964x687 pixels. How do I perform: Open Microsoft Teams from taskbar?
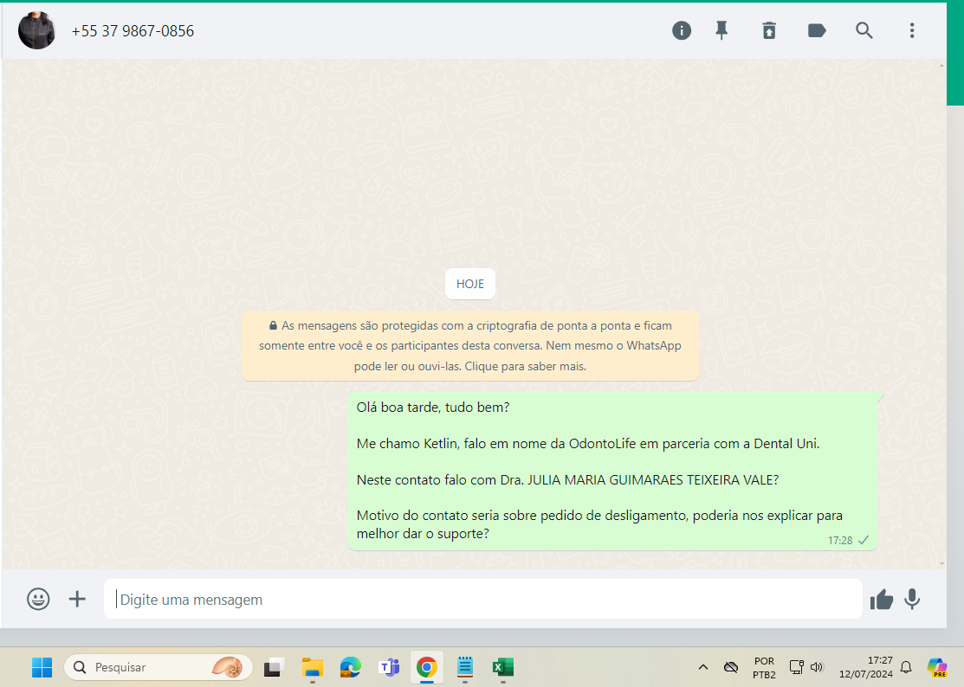coord(389,667)
